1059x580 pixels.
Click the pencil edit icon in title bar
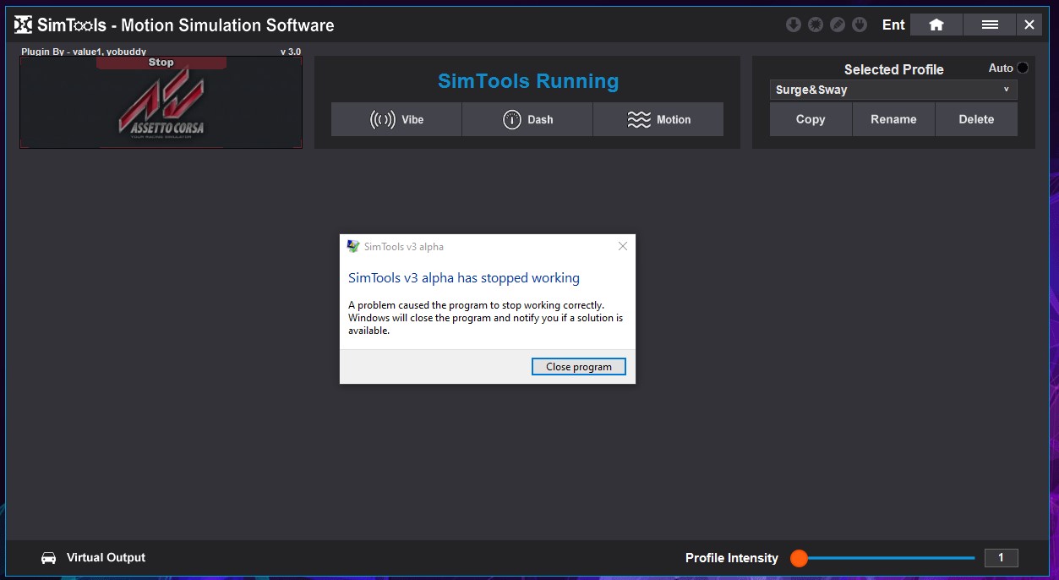pyautogui.click(x=838, y=25)
